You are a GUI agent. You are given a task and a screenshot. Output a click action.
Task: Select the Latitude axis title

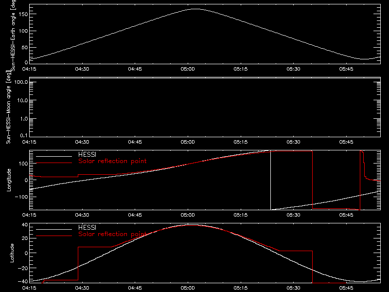click(x=12, y=253)
